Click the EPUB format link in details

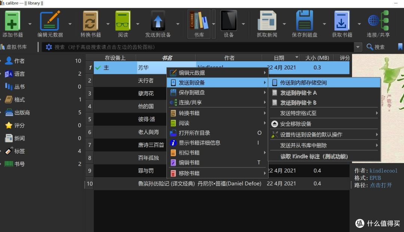point(375,178)
